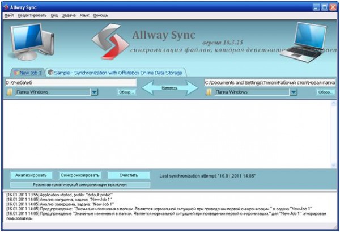Switch to the Sample OffsiteBox synchronization tab
Screen dimensions: 340x232
coord(116,73)
